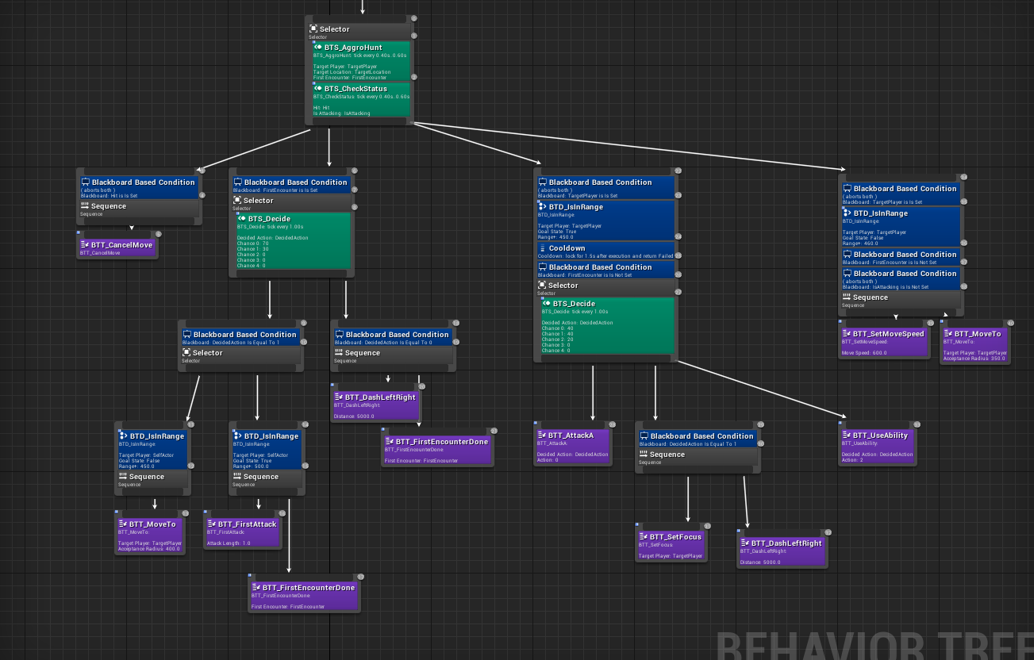This screenshot has height=660, width=1034.
Task: Click the BTT_AttackA task icon
Action: point(542,436)
